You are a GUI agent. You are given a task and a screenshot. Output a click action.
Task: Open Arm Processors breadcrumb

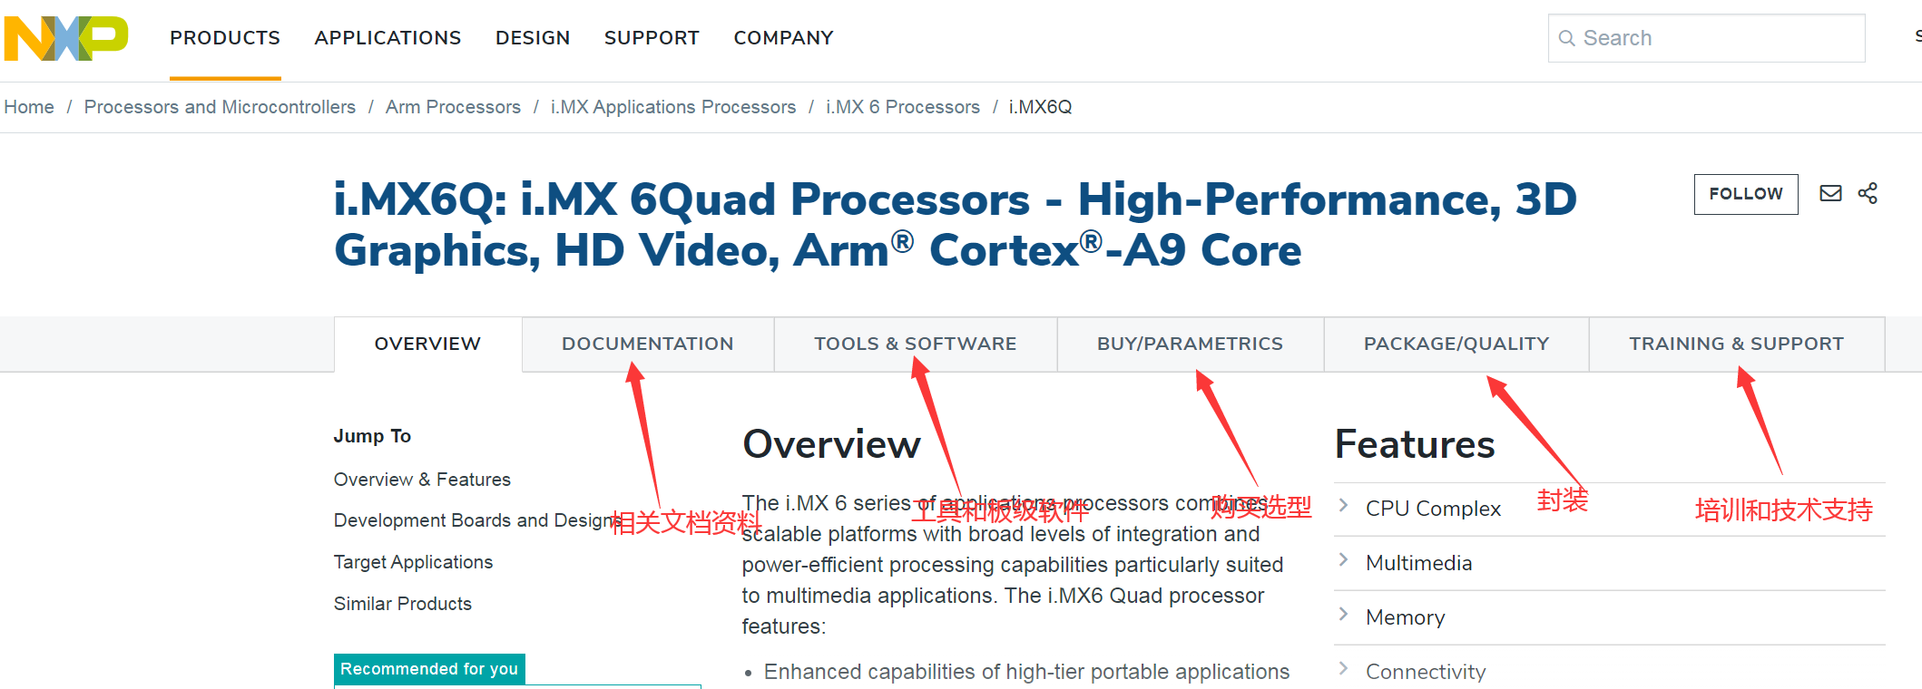(453, 107)
